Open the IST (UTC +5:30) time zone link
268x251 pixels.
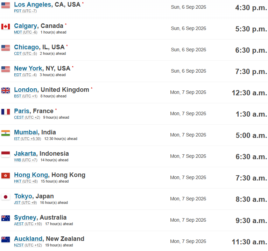click(28, 139)
